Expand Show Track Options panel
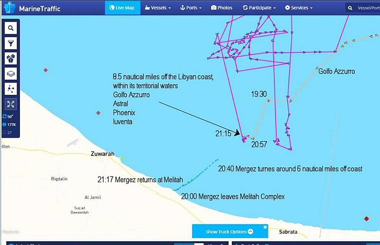Viewport: 380px width, 245px height. (x=229, y=232)
